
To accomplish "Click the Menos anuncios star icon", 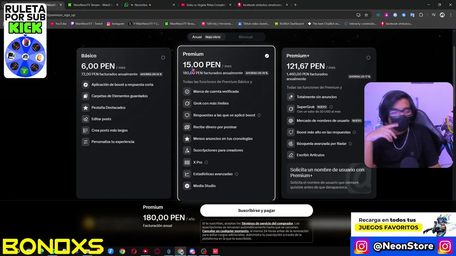I will 187,139.
